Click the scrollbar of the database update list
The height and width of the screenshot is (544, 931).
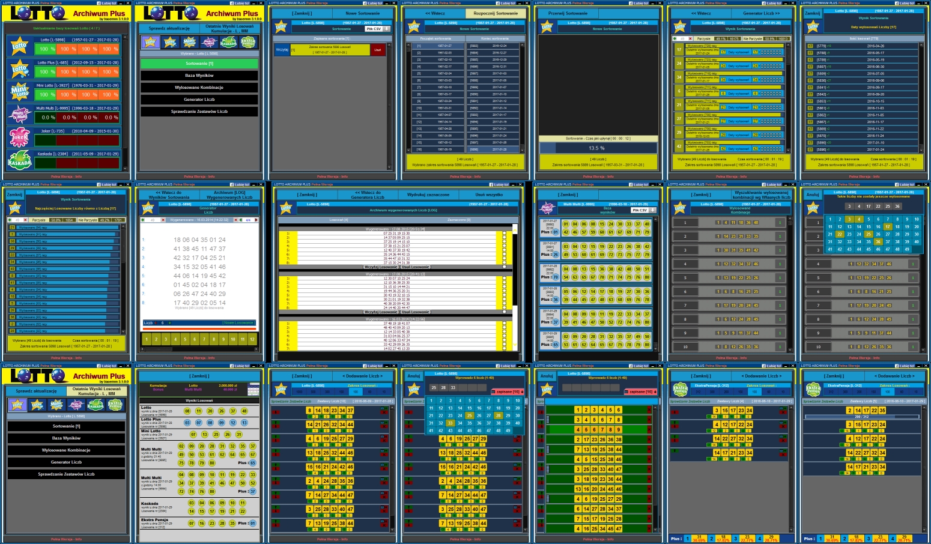(x=126, y=102)
